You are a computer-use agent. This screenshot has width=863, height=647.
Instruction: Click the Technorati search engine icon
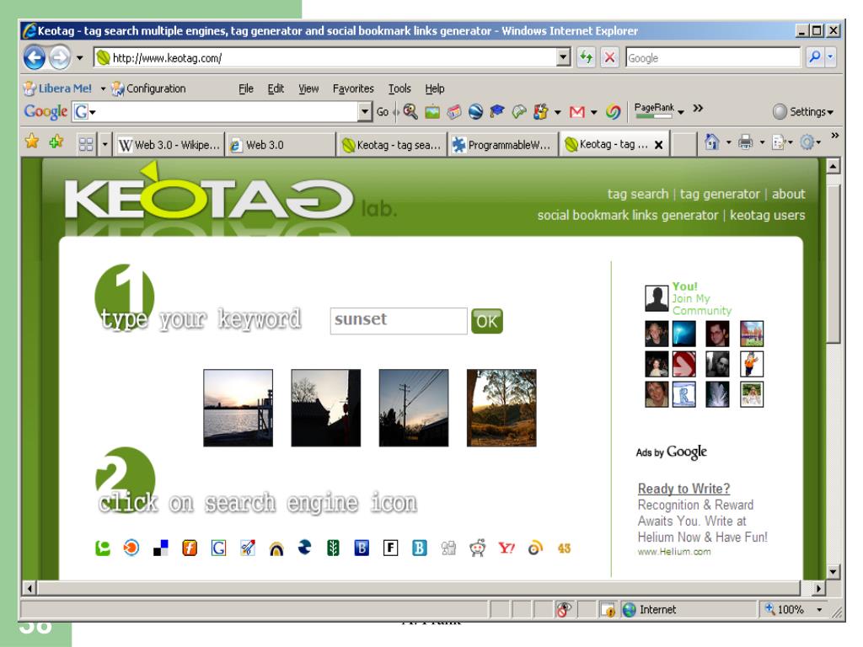102,548
